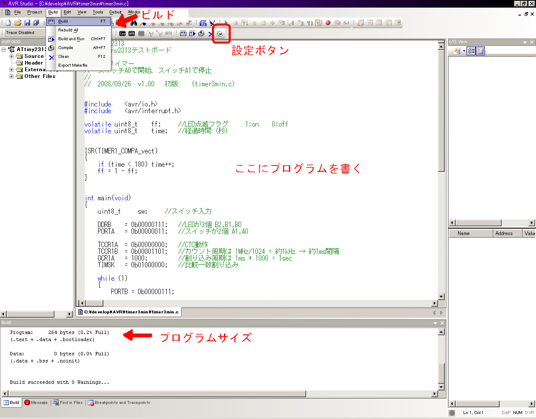Click the Compile toolbar icon
The width and height of the screenshot is (536, 419).
pos(201,33)
